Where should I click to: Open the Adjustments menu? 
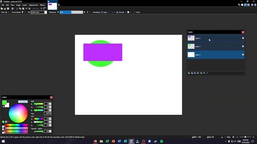coord(33,5)
